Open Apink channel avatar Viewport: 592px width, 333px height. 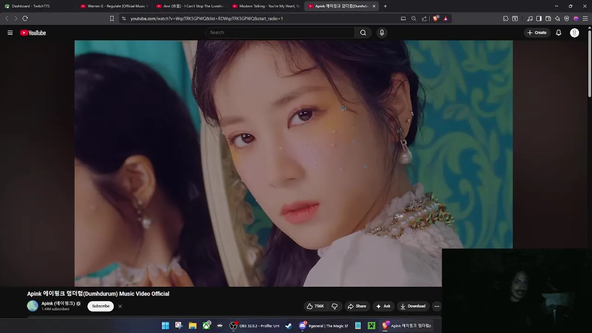[x=33, y=306]
